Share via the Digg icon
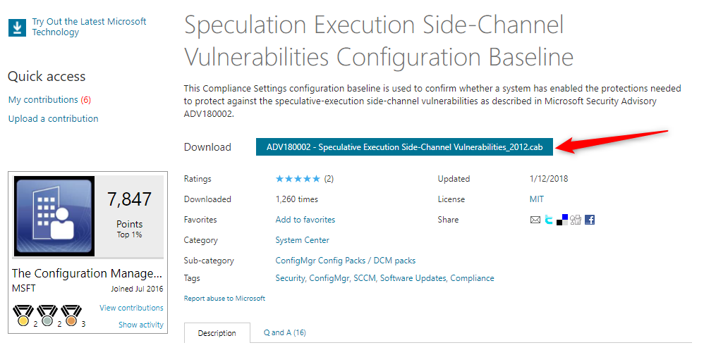Screen dimensions: 704x350 click(576, 220)
